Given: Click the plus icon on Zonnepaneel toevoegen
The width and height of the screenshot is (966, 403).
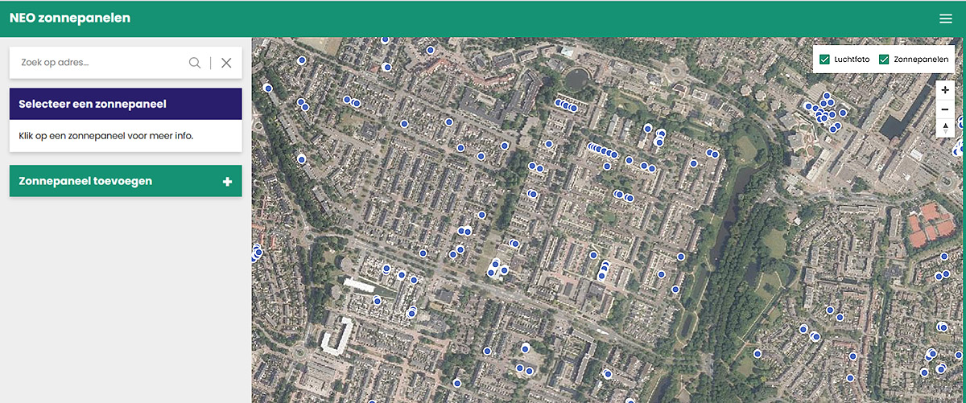Looking at the screenshot, I should [227, 182].
